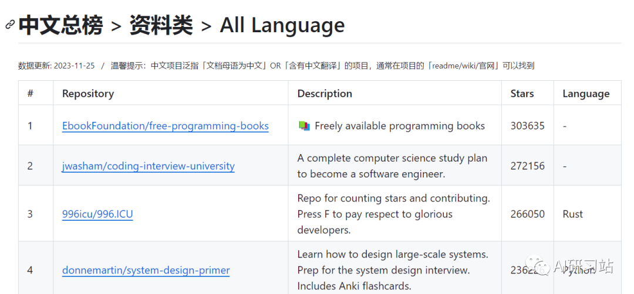
Task: Select the star count 266050
Action: 527,214
